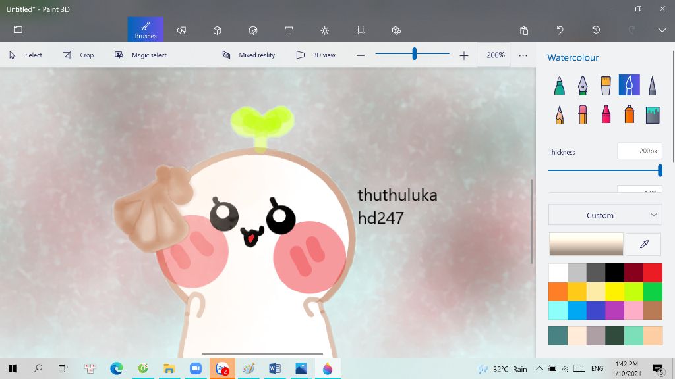Click the Paste icon

[524, 30]
